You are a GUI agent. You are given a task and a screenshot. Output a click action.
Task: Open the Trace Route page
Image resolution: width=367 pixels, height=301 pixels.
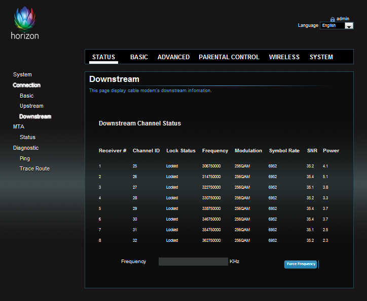pos(34,168)
